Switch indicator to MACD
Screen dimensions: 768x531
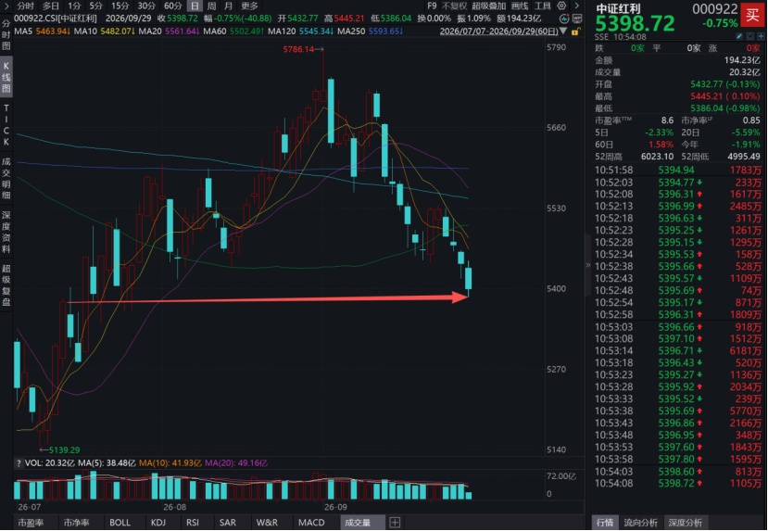[x=311, y=523]
